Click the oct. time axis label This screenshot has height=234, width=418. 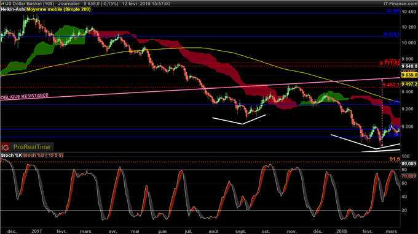pyautogui.click(x=266, y=232)
